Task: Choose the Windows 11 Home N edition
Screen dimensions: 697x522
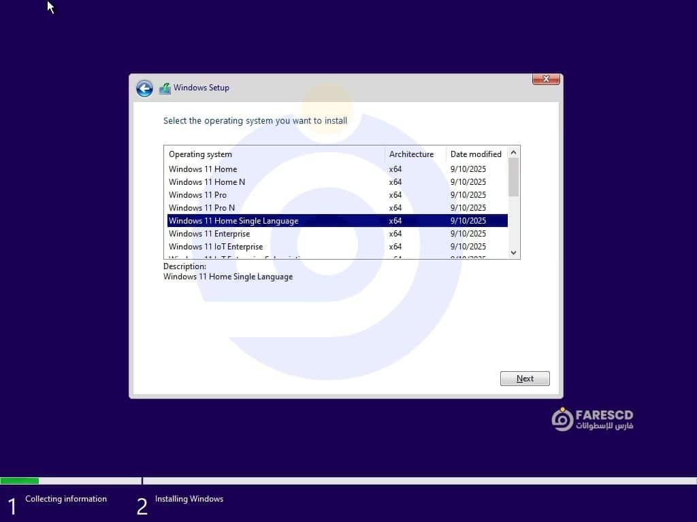Action: tap(207, 182)
